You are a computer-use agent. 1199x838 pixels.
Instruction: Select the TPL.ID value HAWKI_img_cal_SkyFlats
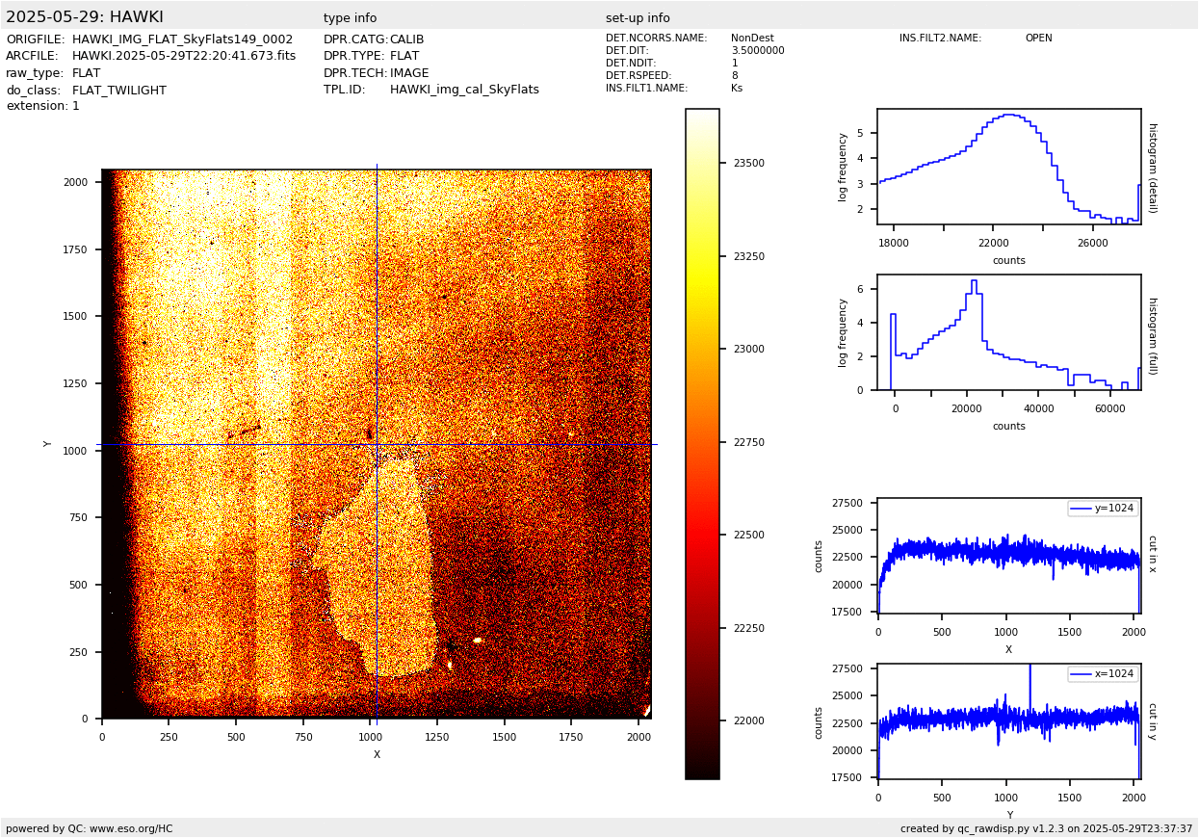pos(464,90)
